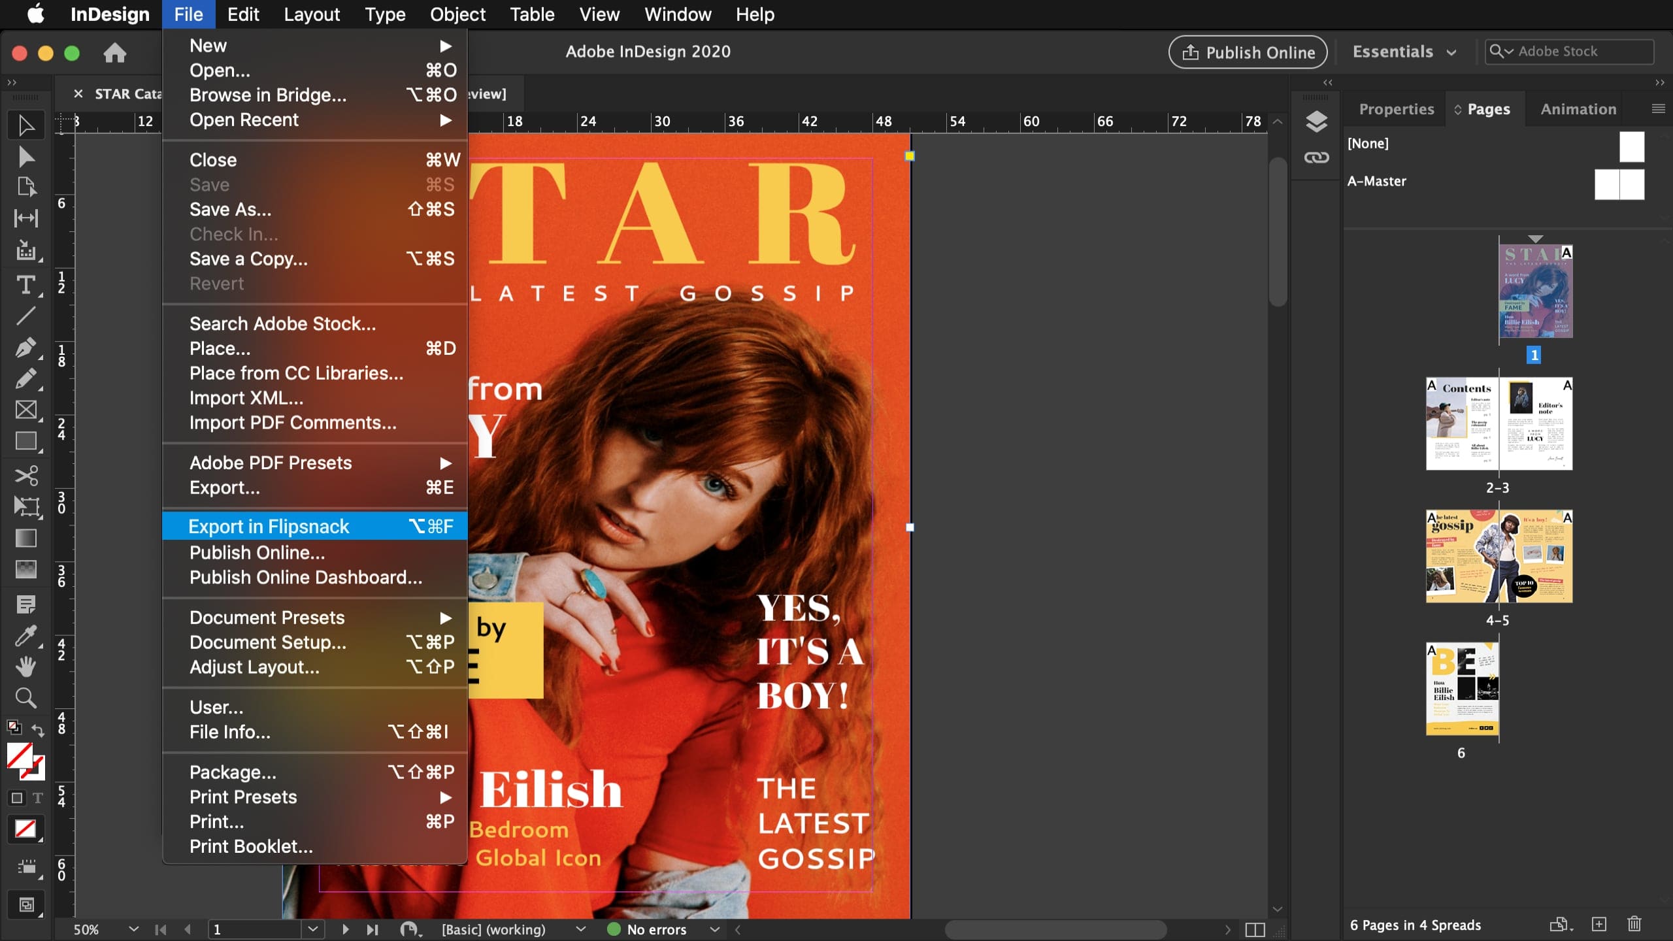1673x941 pixels.
Task: Expand the Document Presets submenu
Action: (315, 618)
